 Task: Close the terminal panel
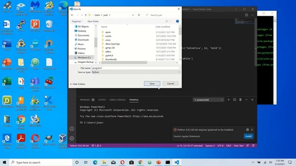click(252, 100)
